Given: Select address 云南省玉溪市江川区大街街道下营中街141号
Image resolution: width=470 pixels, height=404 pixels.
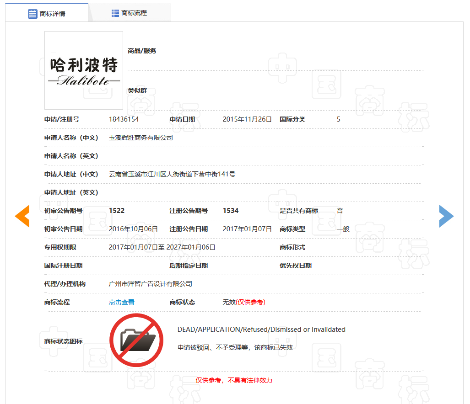Looking at the screenshot, I should (x=172, y=174).
